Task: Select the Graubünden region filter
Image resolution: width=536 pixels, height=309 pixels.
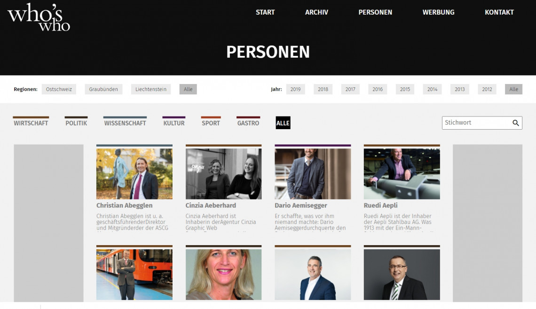Action: tap(103, 89)
